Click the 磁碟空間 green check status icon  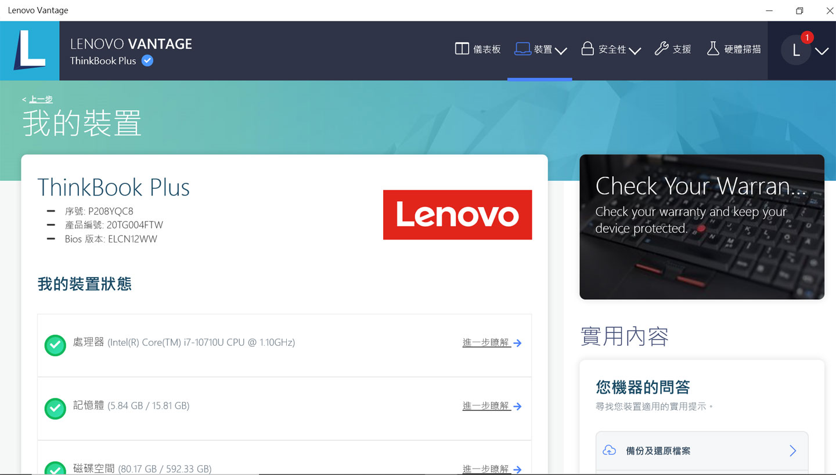click(55, 469)
